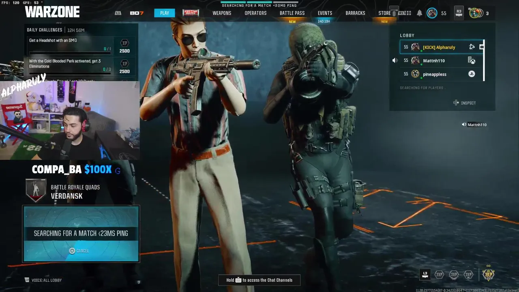Viewport: 519px width, 292px height.
Task: Open the Nuketown event banner tab
Action: click(x=191, y=13)
